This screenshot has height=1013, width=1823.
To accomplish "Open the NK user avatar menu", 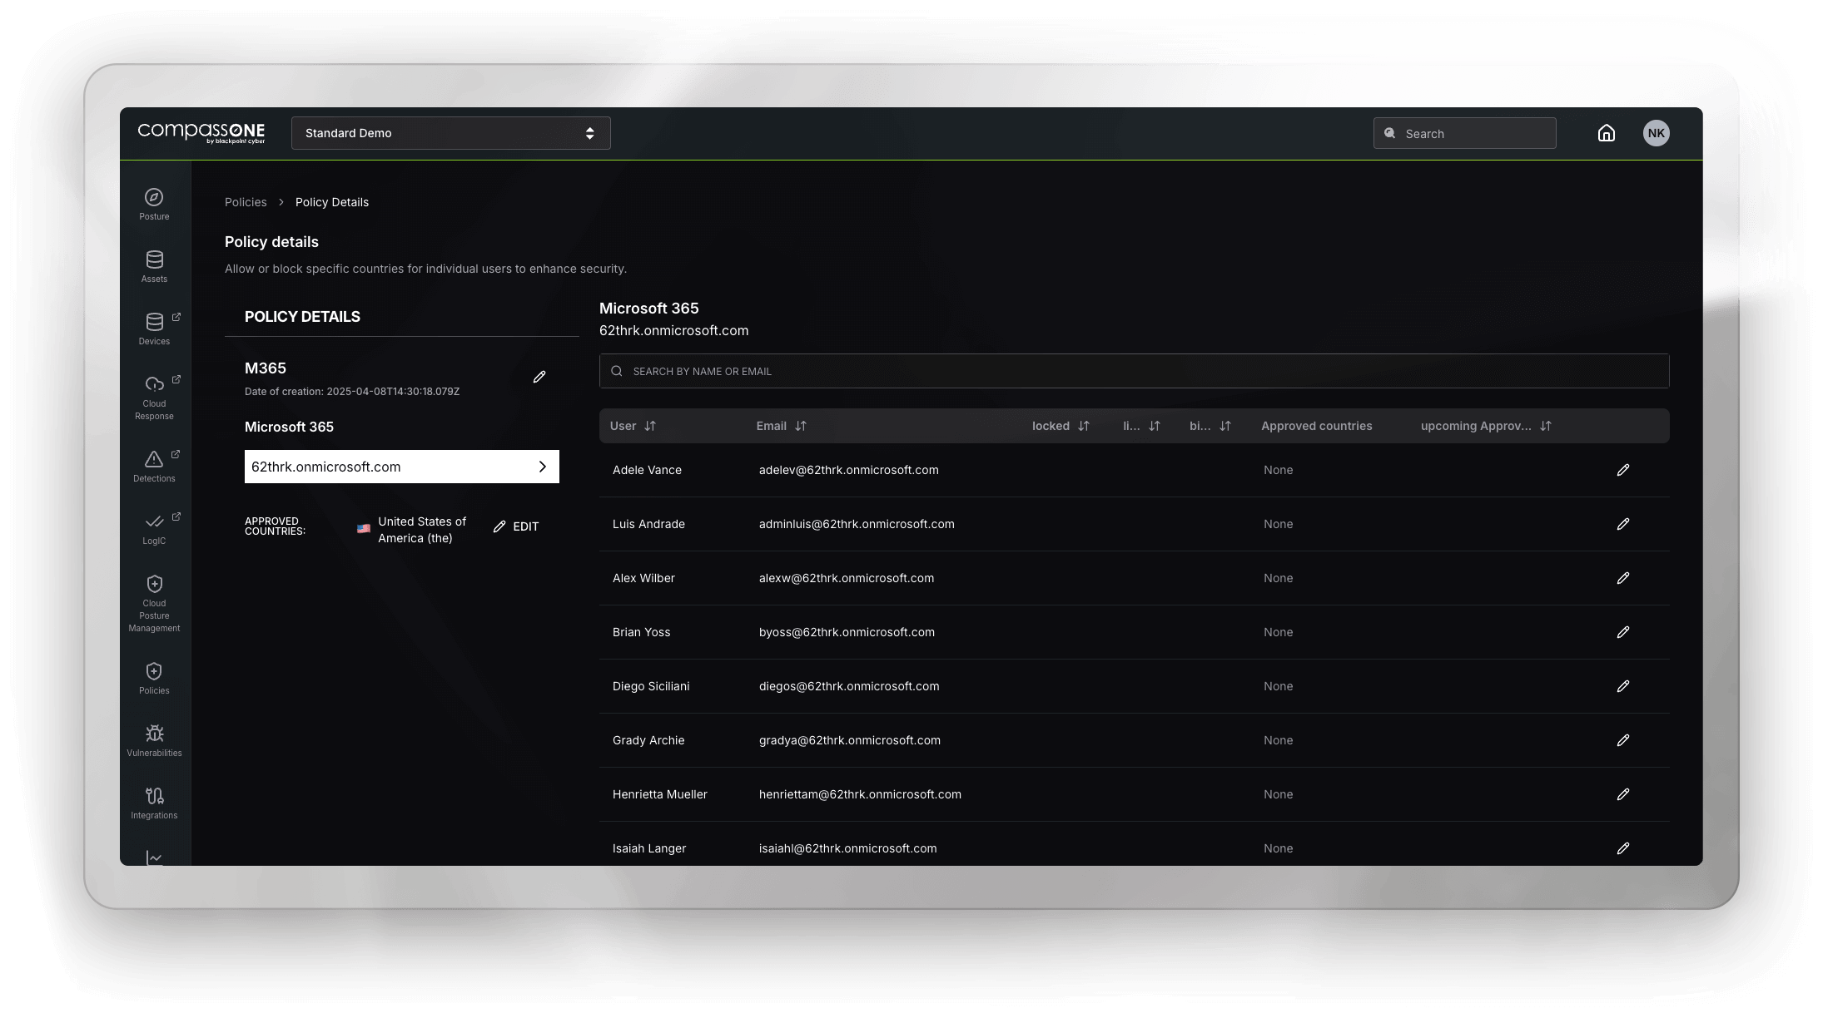I will (1657, 133).
